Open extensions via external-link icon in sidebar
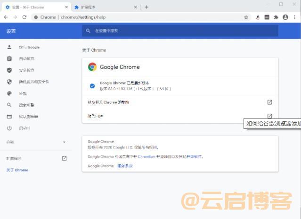301x219 pixels. (65, 159)
